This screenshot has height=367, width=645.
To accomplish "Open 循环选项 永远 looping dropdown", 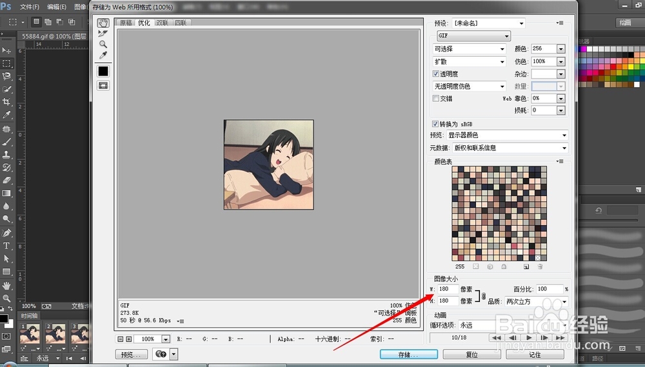I will [513, 325].
